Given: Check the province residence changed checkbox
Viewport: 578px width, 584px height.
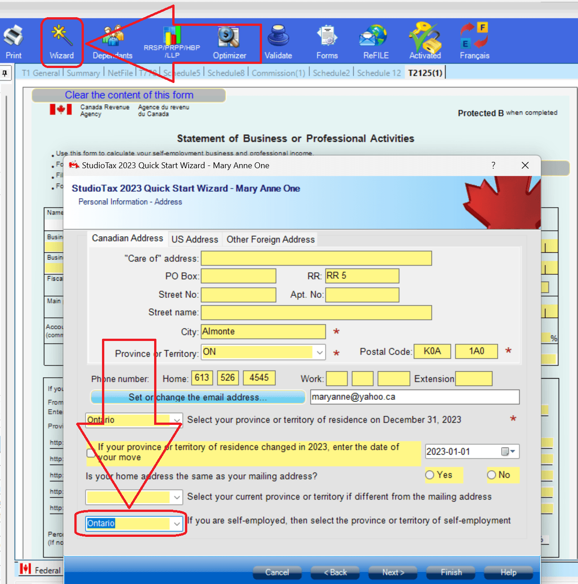Looking at the screenshot, I should click(x=91, y=453).
